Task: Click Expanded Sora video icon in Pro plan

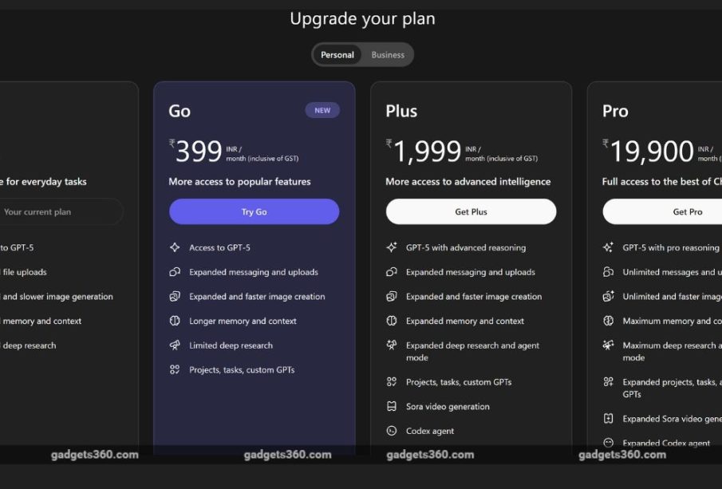Action: click(608, 419)
